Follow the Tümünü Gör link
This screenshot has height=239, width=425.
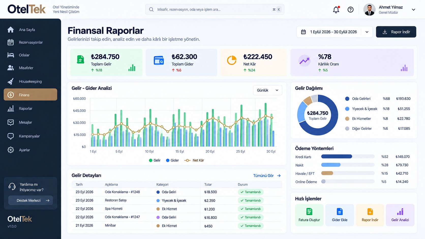[267, 176]
